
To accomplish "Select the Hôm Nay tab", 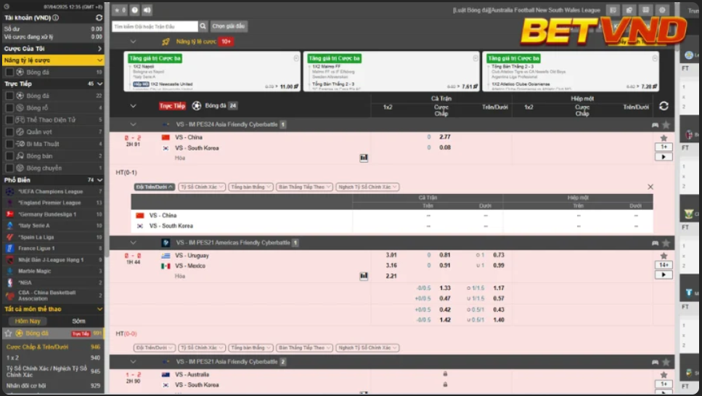I will point(28,320).
